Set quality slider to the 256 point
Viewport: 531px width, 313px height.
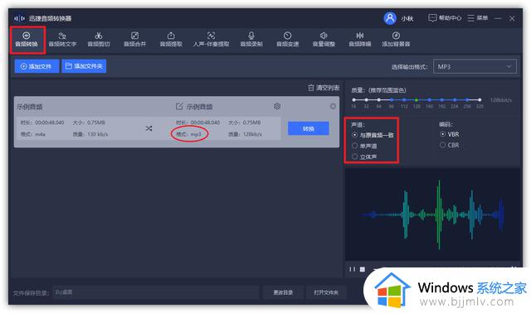[467, 99]
